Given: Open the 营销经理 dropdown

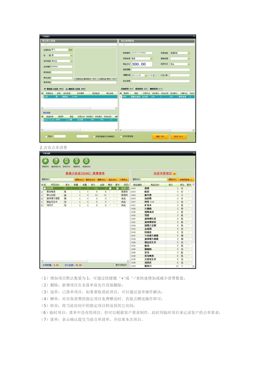Looking at the screenshot, I should point(189,59).
